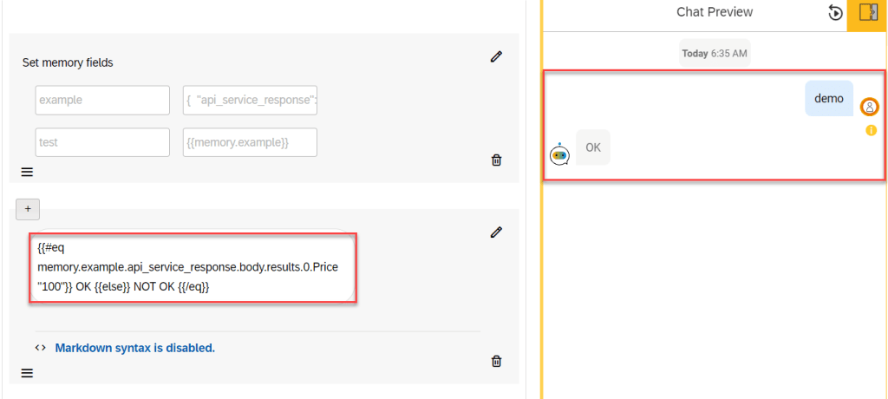Edit the message text card
The width and height of the screenshot is (888, 399).
click(x=496, y=232)
